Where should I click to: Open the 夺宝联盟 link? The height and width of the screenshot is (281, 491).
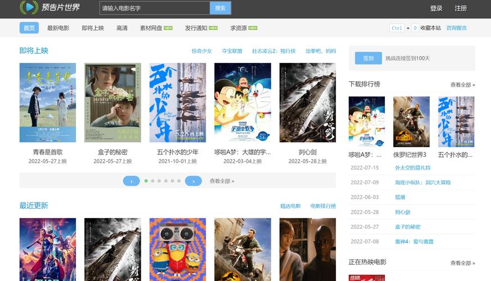coord(232,51)
